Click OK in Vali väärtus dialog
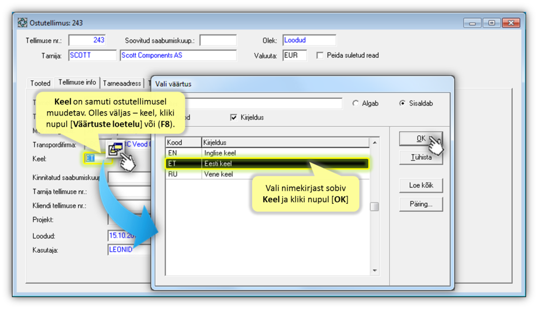This screenshot has width=538, height=309. coord(421,138)
